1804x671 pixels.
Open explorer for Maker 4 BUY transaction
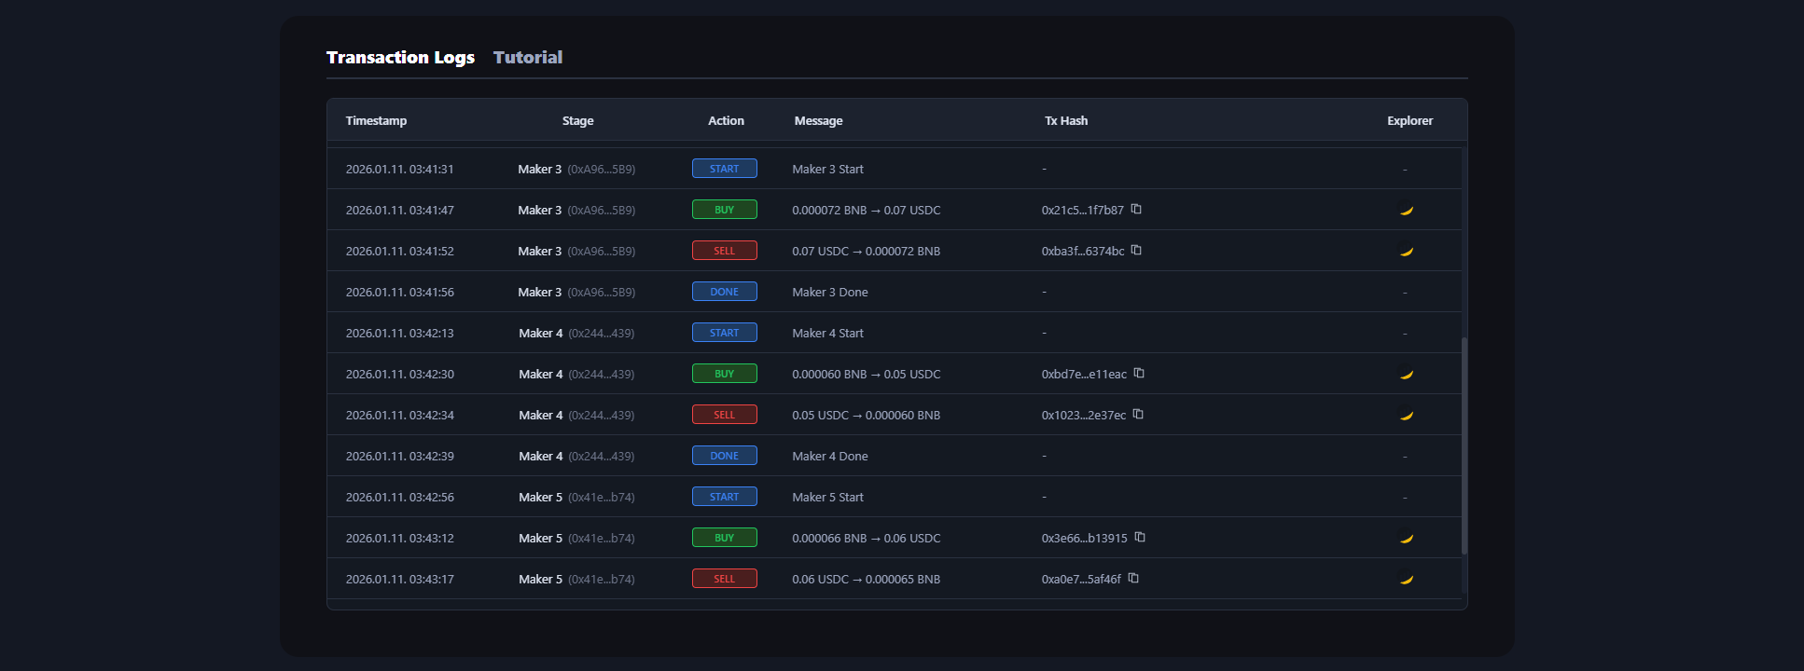click(x=1406, y=374)
